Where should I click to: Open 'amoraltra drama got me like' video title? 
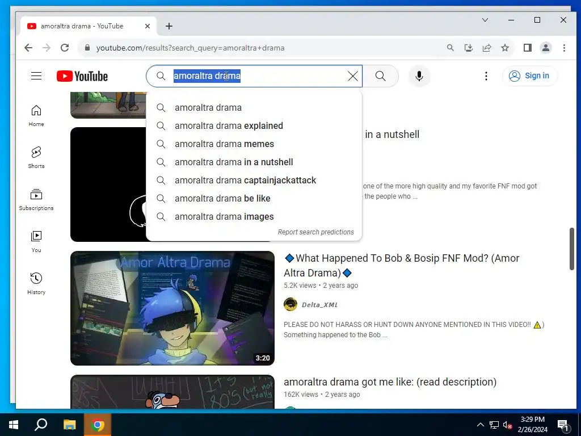[390, 382]
